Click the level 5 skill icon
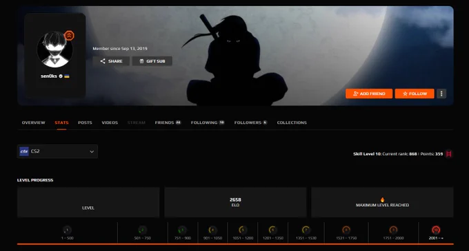Screen dimensions: 469x251 [243, 230]
